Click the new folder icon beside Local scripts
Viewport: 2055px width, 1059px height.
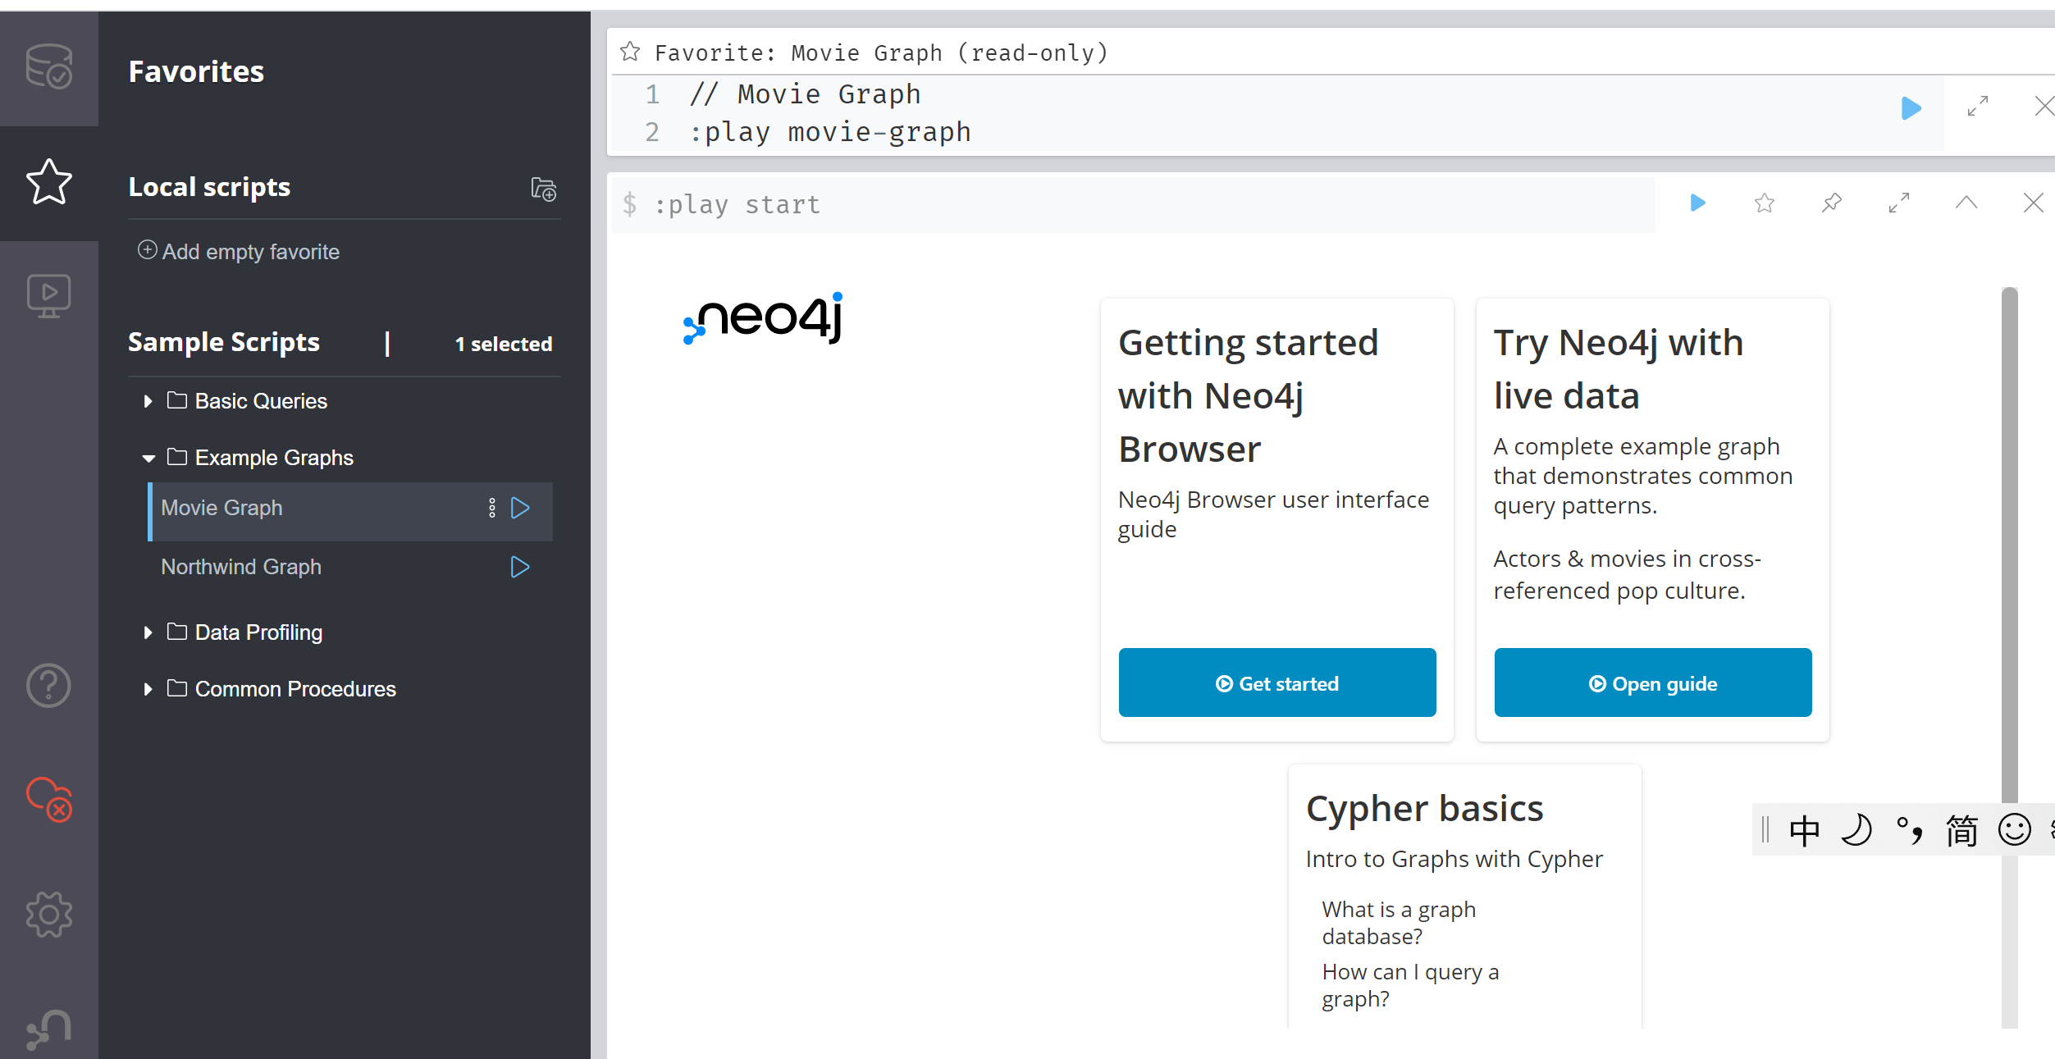coord(543,189)
